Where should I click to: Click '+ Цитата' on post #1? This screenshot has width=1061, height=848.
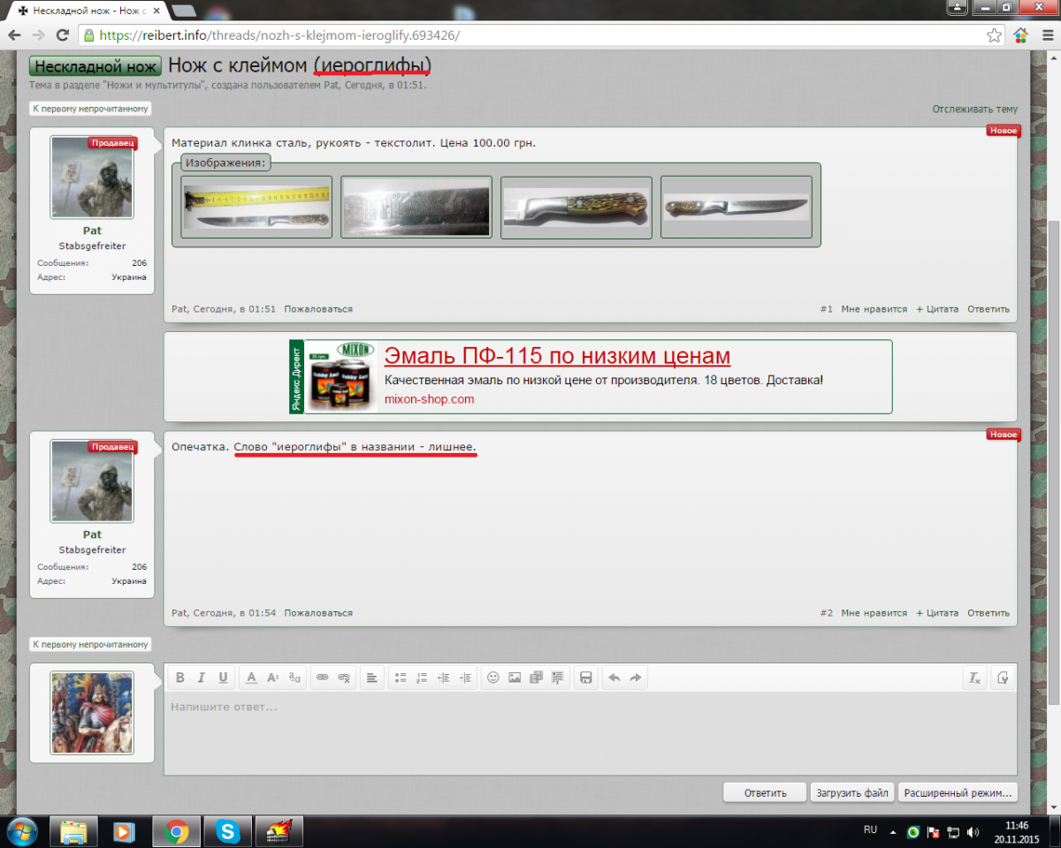[x=937, y=309]
